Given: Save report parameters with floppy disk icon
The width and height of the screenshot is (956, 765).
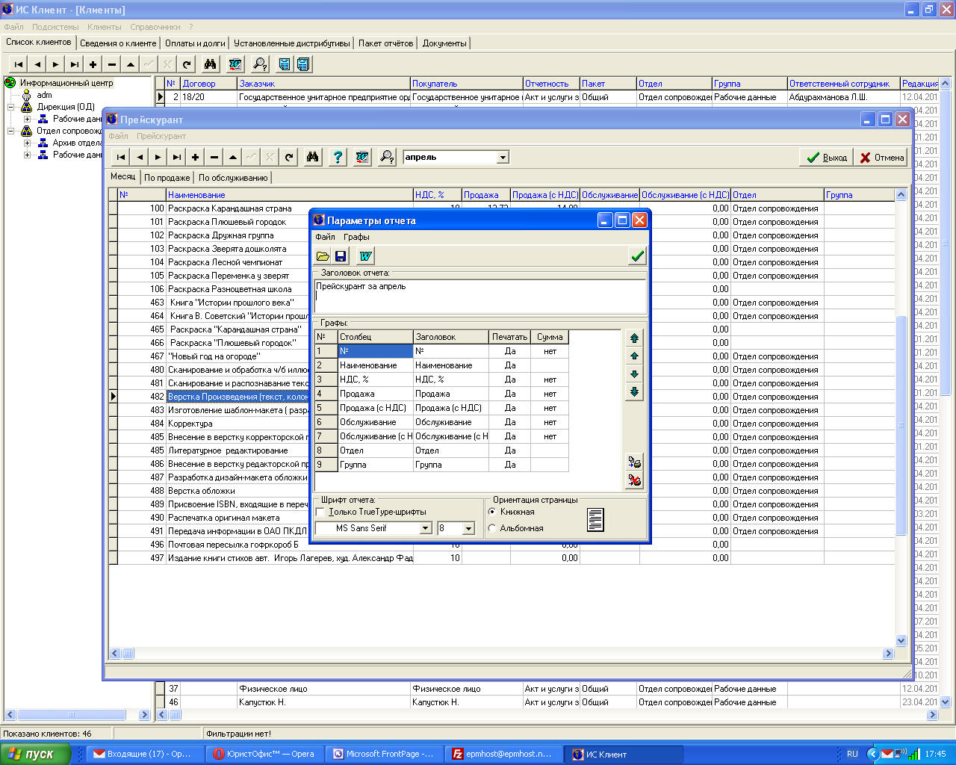Looking at the screenshot, I should click(x=341, y=256).
